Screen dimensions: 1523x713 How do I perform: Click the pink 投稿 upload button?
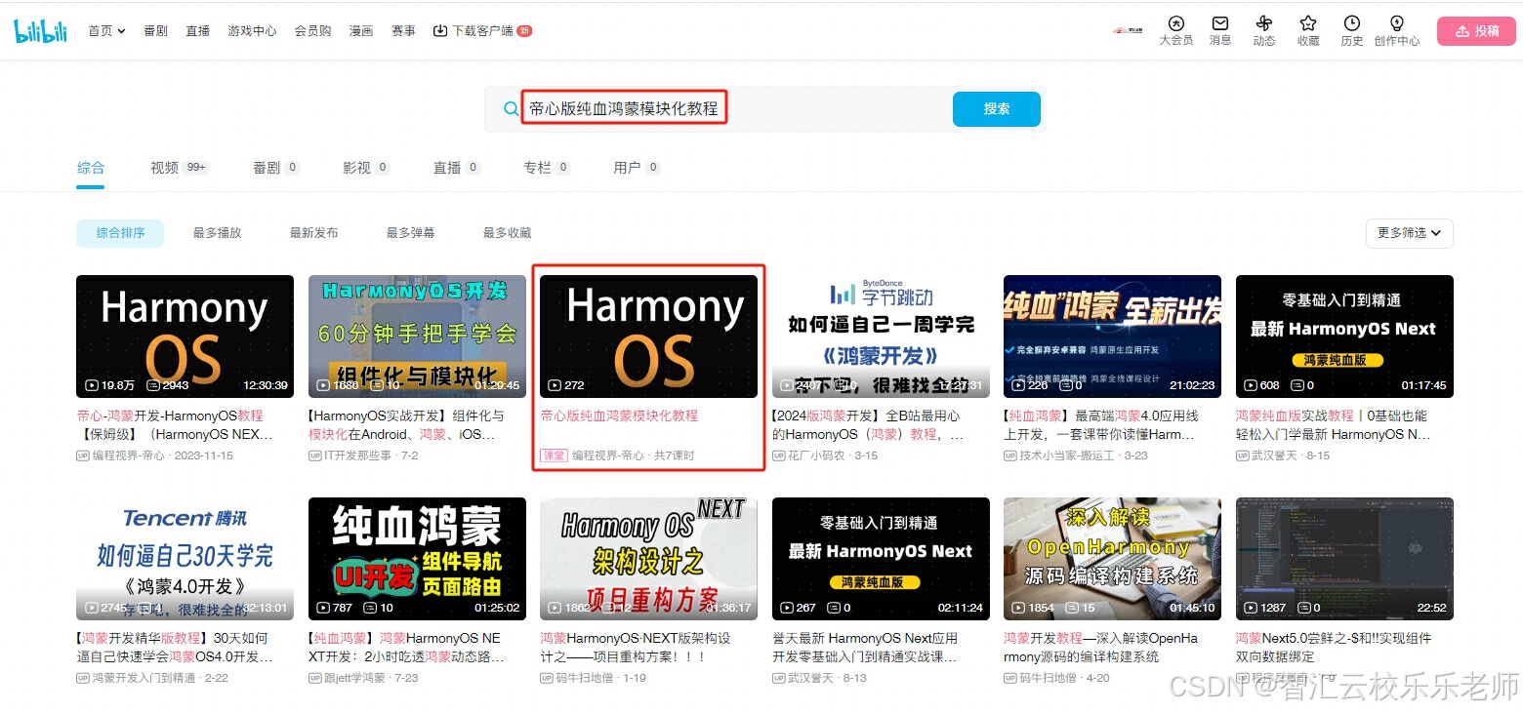click(x=1476, y=31)
